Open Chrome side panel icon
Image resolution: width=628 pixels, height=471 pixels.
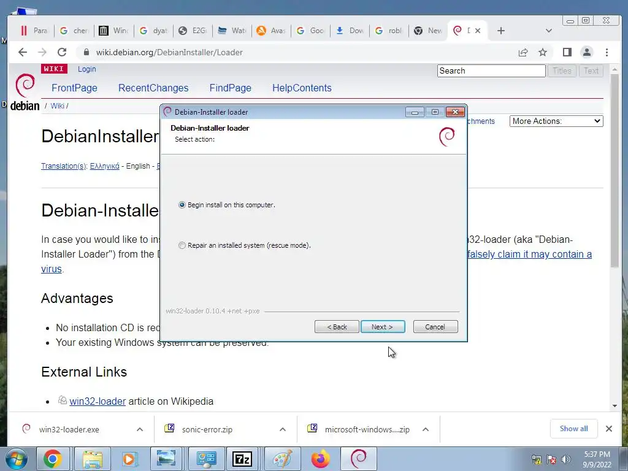(567, 53)
